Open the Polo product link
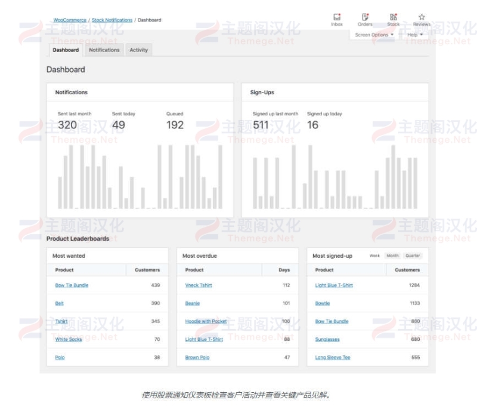 [x=60, y=357]
